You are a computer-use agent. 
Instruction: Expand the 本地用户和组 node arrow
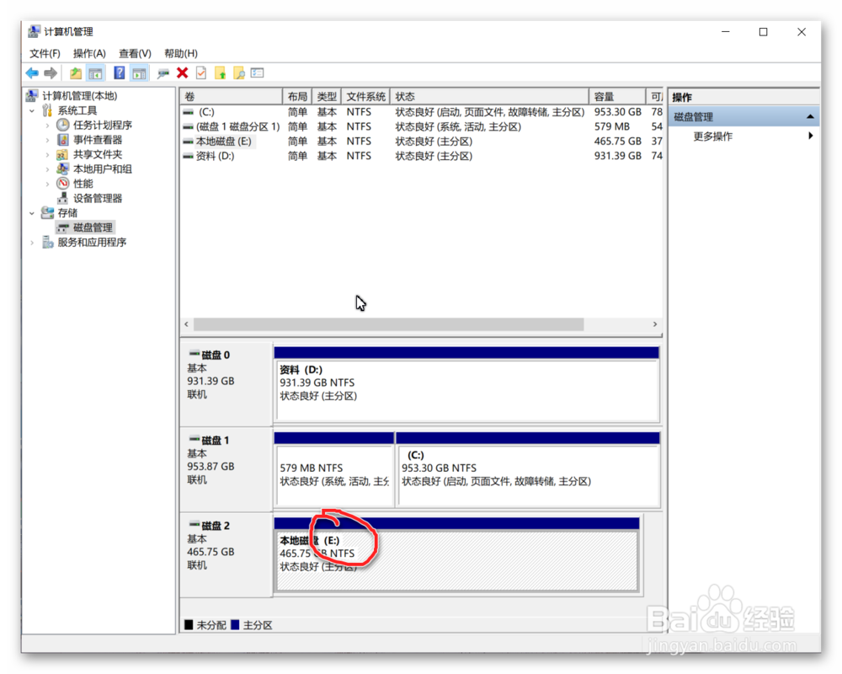(x=47, y=168)
